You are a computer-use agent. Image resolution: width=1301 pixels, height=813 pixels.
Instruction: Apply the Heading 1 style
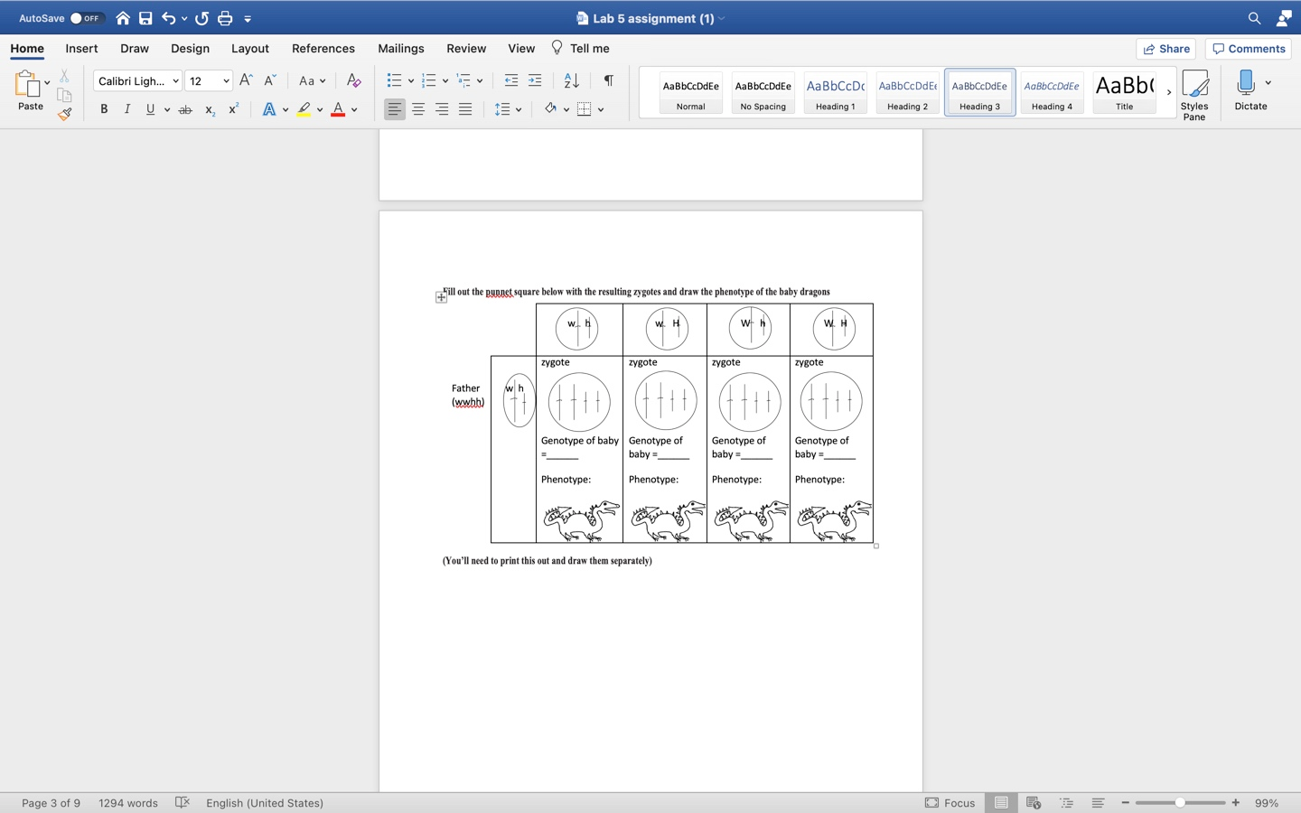click(x=834, y=91)
